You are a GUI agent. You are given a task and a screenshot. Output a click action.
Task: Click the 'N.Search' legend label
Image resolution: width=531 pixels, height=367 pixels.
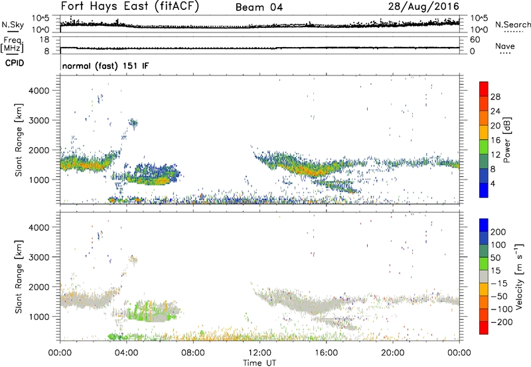click(512, 25)
